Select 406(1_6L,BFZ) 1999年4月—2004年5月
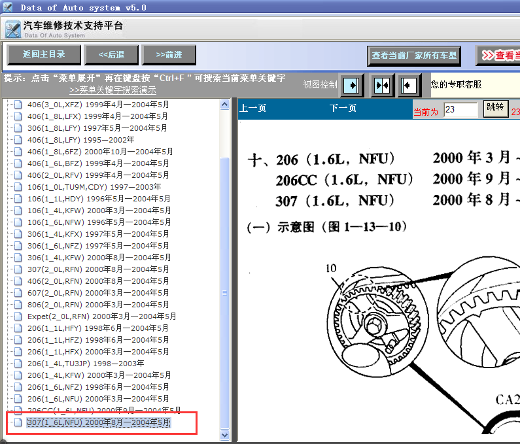Screen dimensions: 520x444 [98, 163]
